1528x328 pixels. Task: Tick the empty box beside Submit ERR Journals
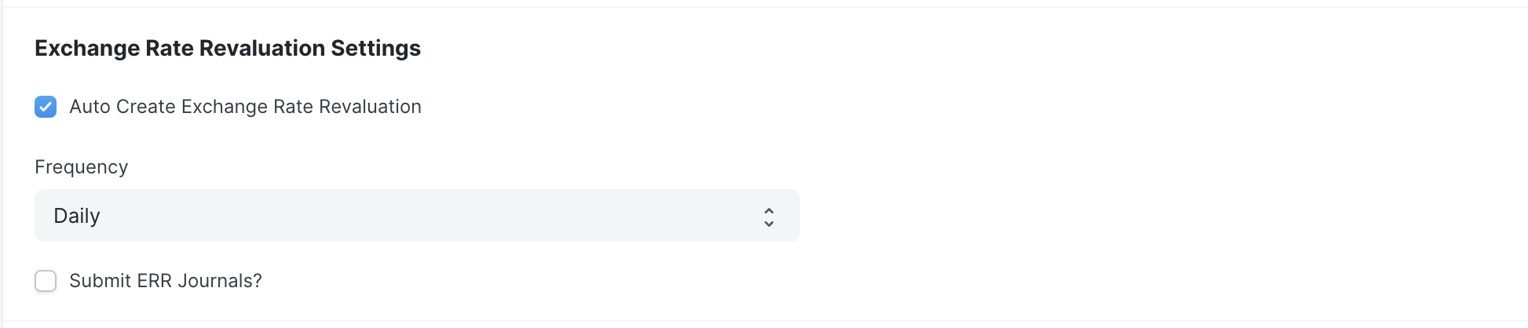click(46, 281)
